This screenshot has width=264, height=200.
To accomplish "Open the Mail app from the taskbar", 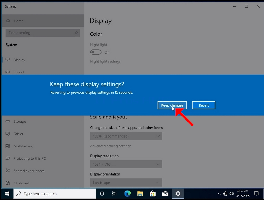I will 165,193.
